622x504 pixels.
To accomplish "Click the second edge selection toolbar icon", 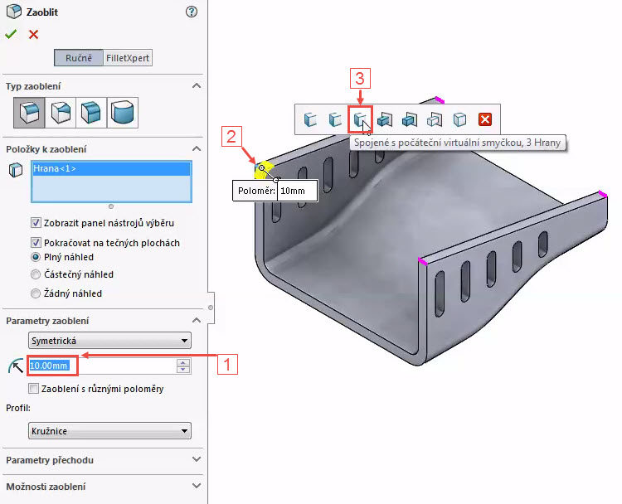I will pyautogui.click(x=335, y=119).
